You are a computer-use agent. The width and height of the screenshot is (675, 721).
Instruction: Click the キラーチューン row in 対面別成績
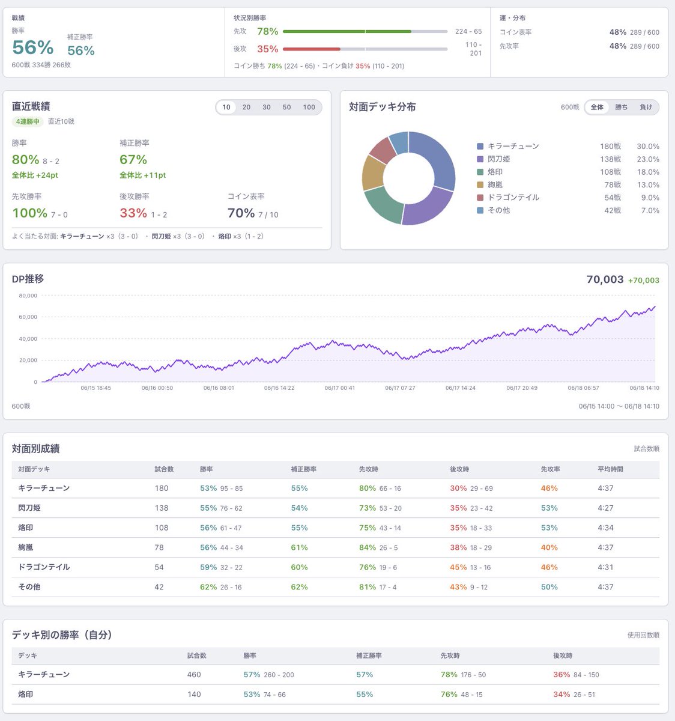click(335, 488)
